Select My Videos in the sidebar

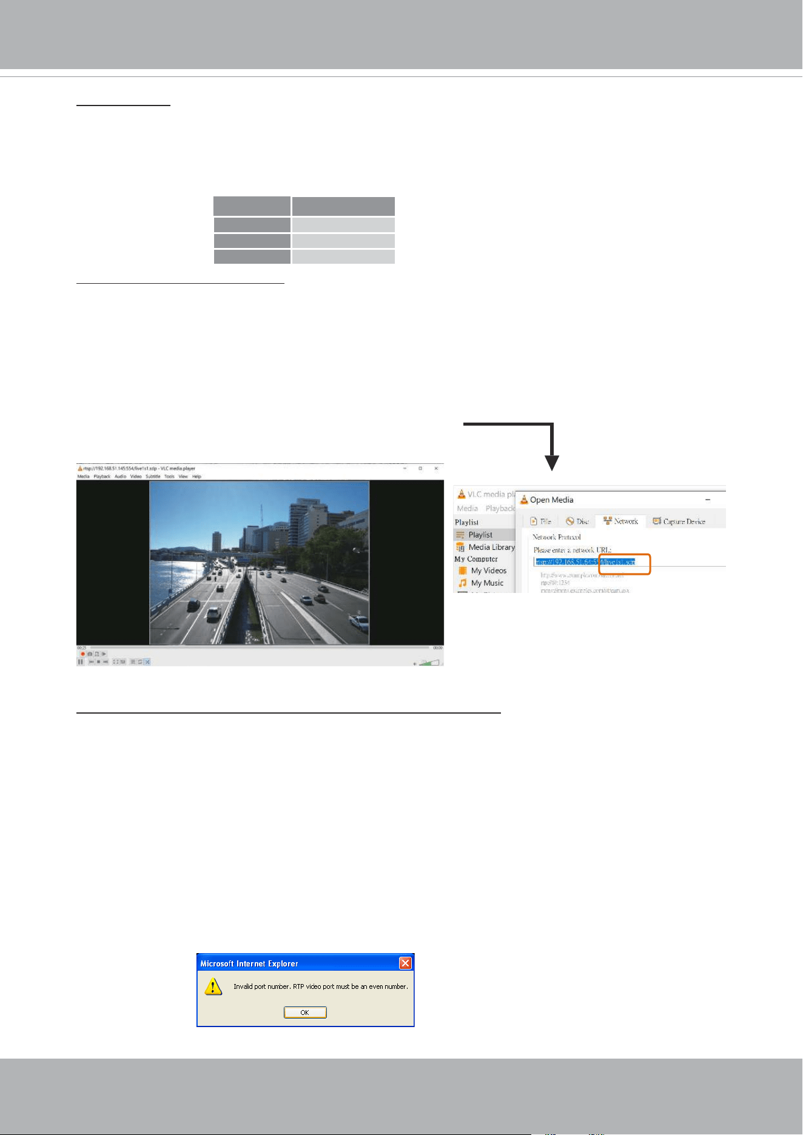(x=489, y=571)
